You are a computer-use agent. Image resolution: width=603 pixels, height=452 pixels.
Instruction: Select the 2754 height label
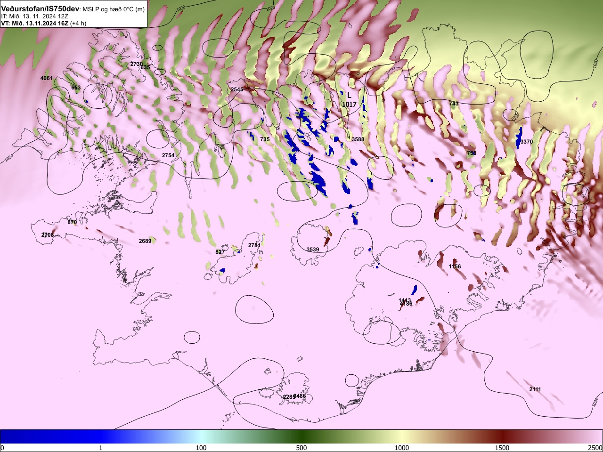click(x=168, y=155)
